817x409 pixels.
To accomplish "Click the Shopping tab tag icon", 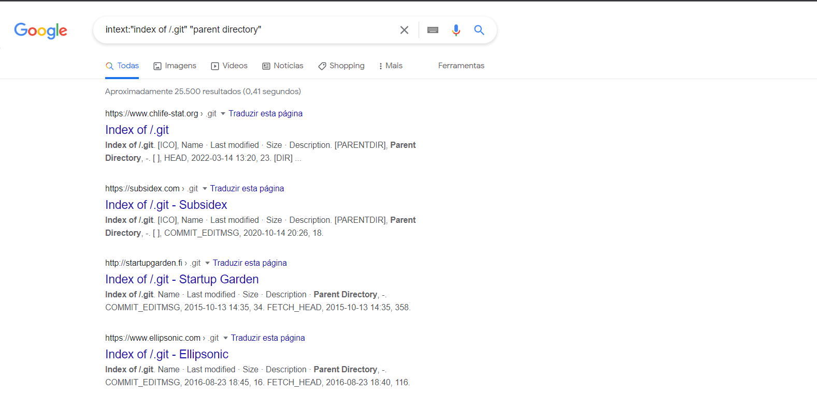I will (x=322, y=66).
